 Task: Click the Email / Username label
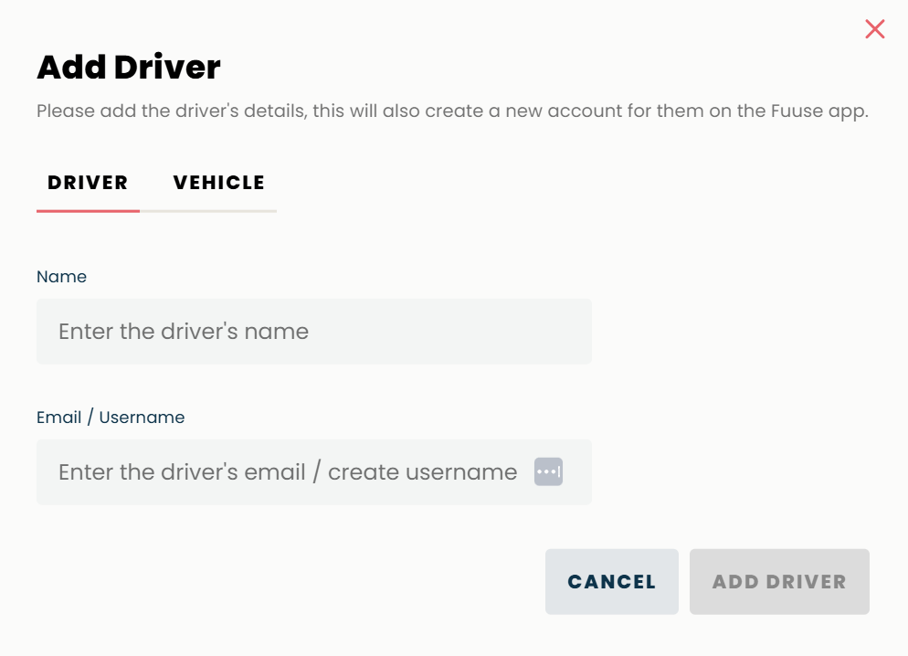coord(111,418)
